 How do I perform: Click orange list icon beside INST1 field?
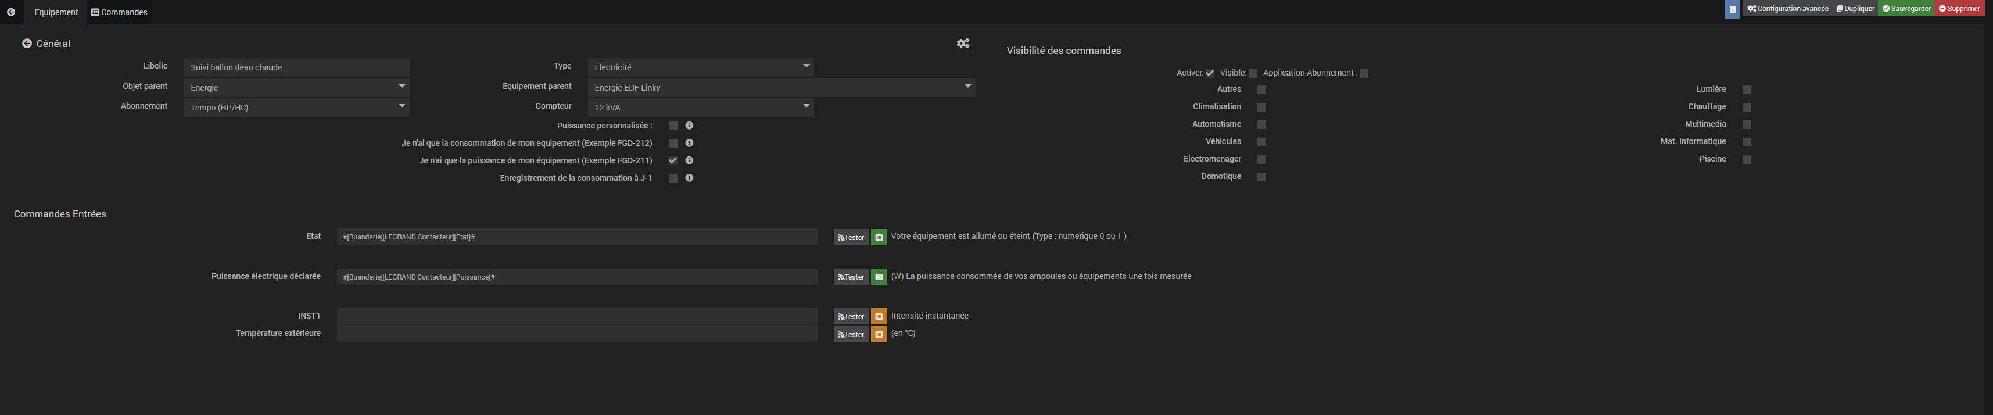[x=879, y=316]
